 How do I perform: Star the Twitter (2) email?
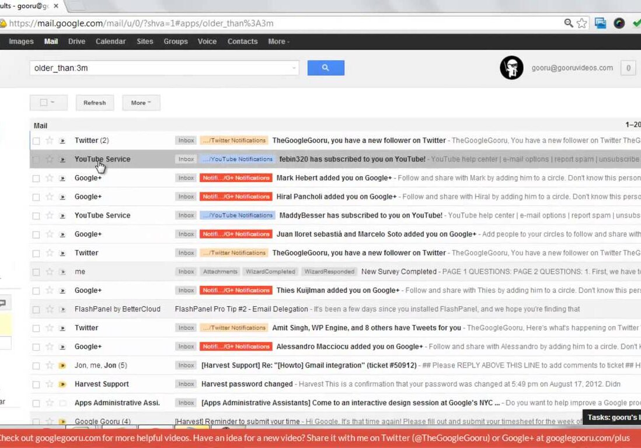click(x=50, y=141)
